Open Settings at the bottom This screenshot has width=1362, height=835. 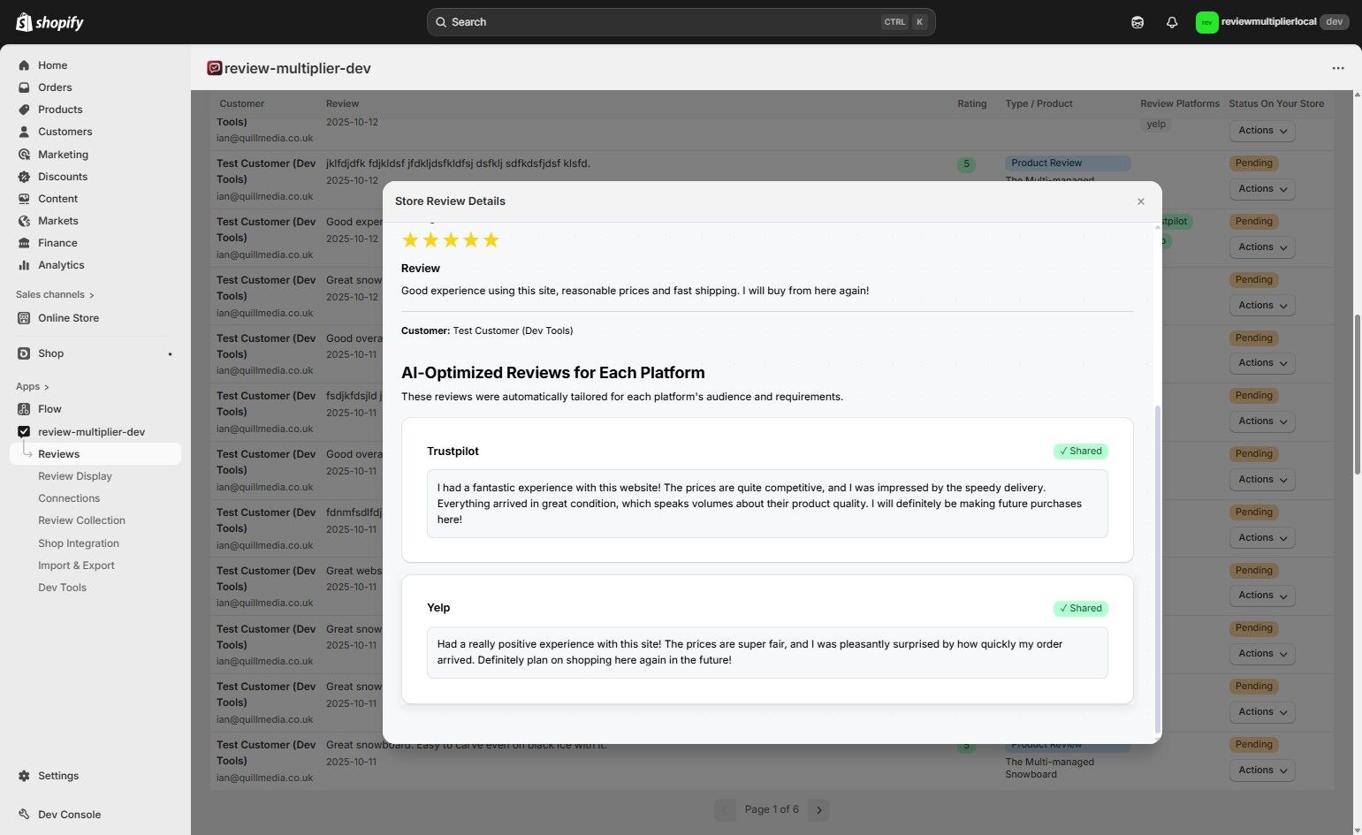tap(57, 775)
